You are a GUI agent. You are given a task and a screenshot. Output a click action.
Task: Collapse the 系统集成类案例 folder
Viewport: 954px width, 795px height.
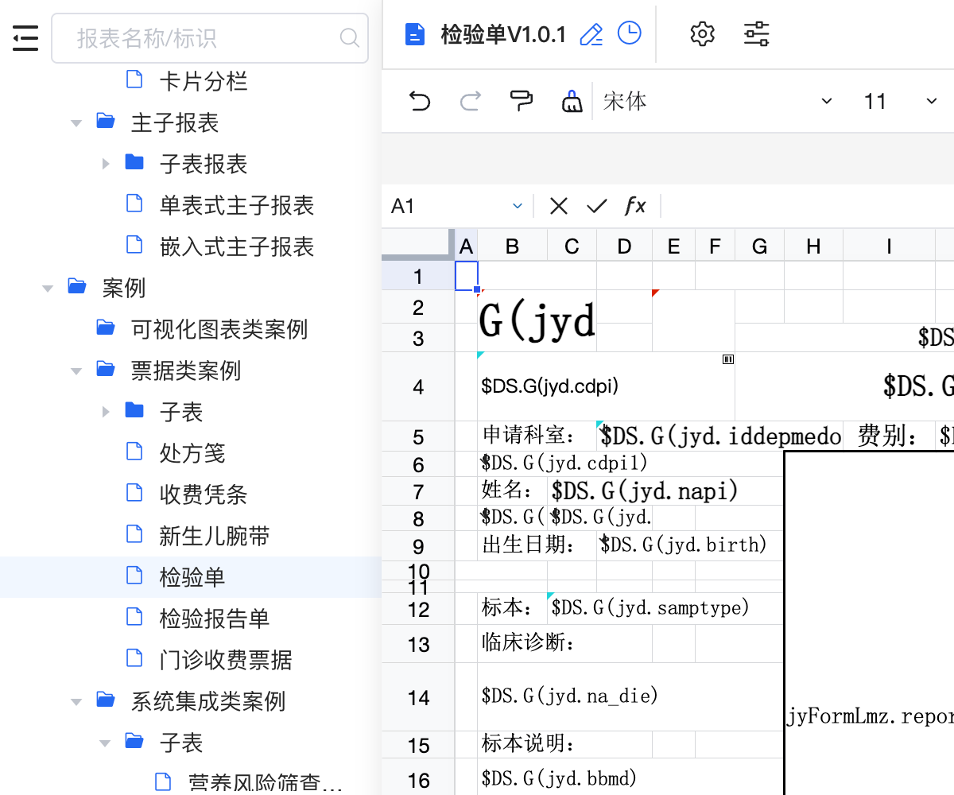76,702
